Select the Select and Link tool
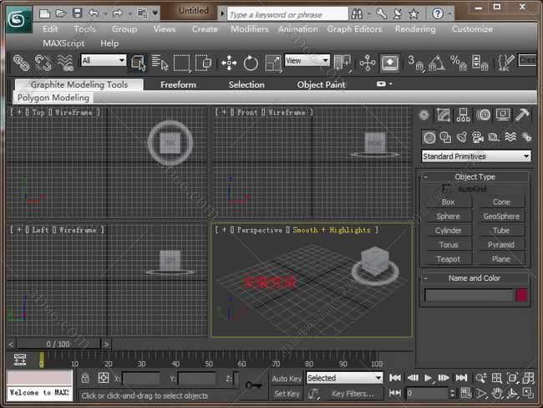Viewport: 543px width, 408px height. pos(22,63)
